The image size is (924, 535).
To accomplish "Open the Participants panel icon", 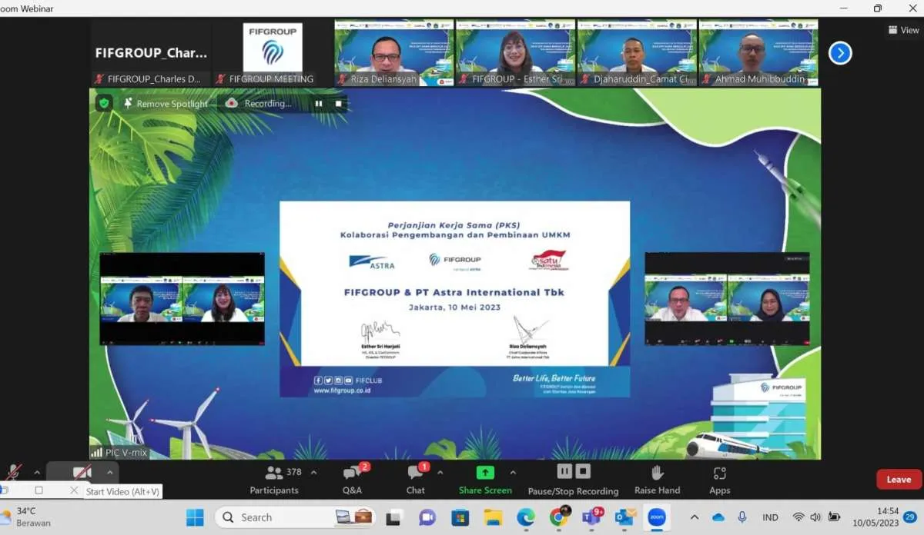I will (x=273, y=472).
